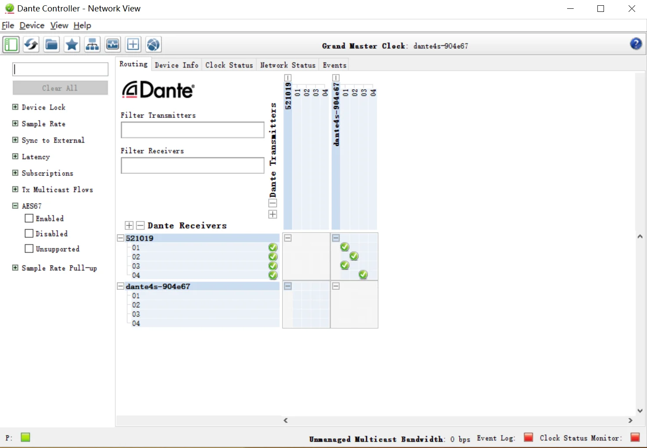This screenshot has width=647, height=448.
Task: Open the clock status monitoring icon
Action: point(112,44)
